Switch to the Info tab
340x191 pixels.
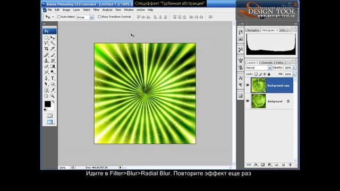pos(283,30)
